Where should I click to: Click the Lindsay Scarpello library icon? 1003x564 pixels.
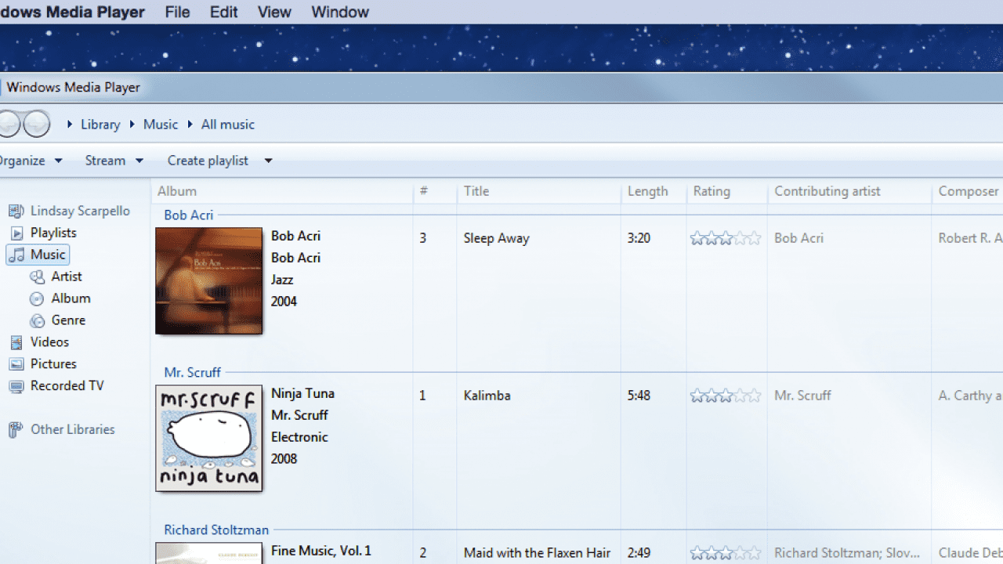16,211
